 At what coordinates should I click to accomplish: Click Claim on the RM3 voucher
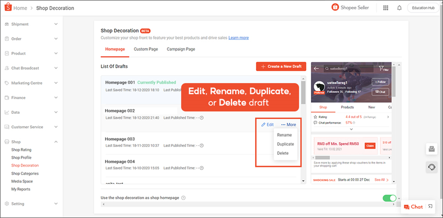click(x=369, y=146)
